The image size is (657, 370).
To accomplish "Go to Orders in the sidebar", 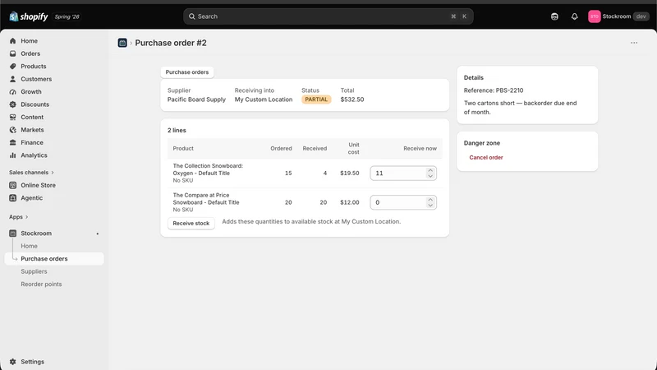I will tap(54, 53).
